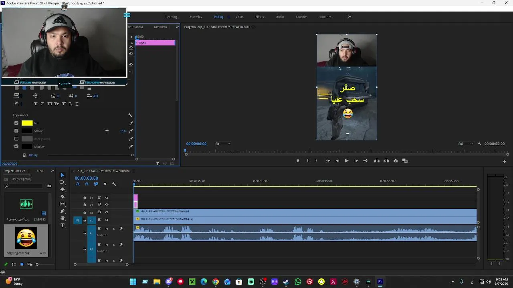Open Editing workspace menu icon
513x288 pixels.
click(229, 17)
